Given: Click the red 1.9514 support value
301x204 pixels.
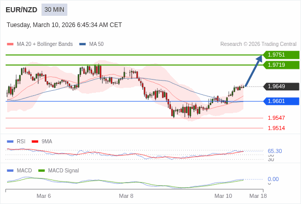Looking at the screenshot, I should click(276, 128).
